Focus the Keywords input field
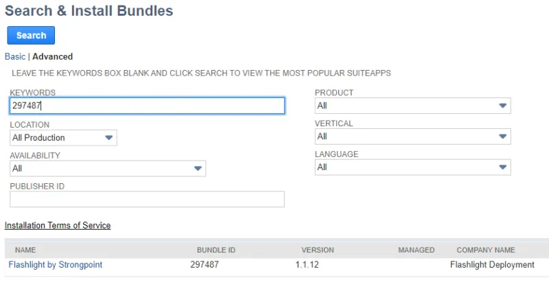Image resolution: width=549 pixels, height=282 pixels. coord(147,106)
